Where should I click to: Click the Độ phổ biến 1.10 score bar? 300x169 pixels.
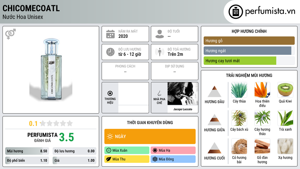point(27,160)
